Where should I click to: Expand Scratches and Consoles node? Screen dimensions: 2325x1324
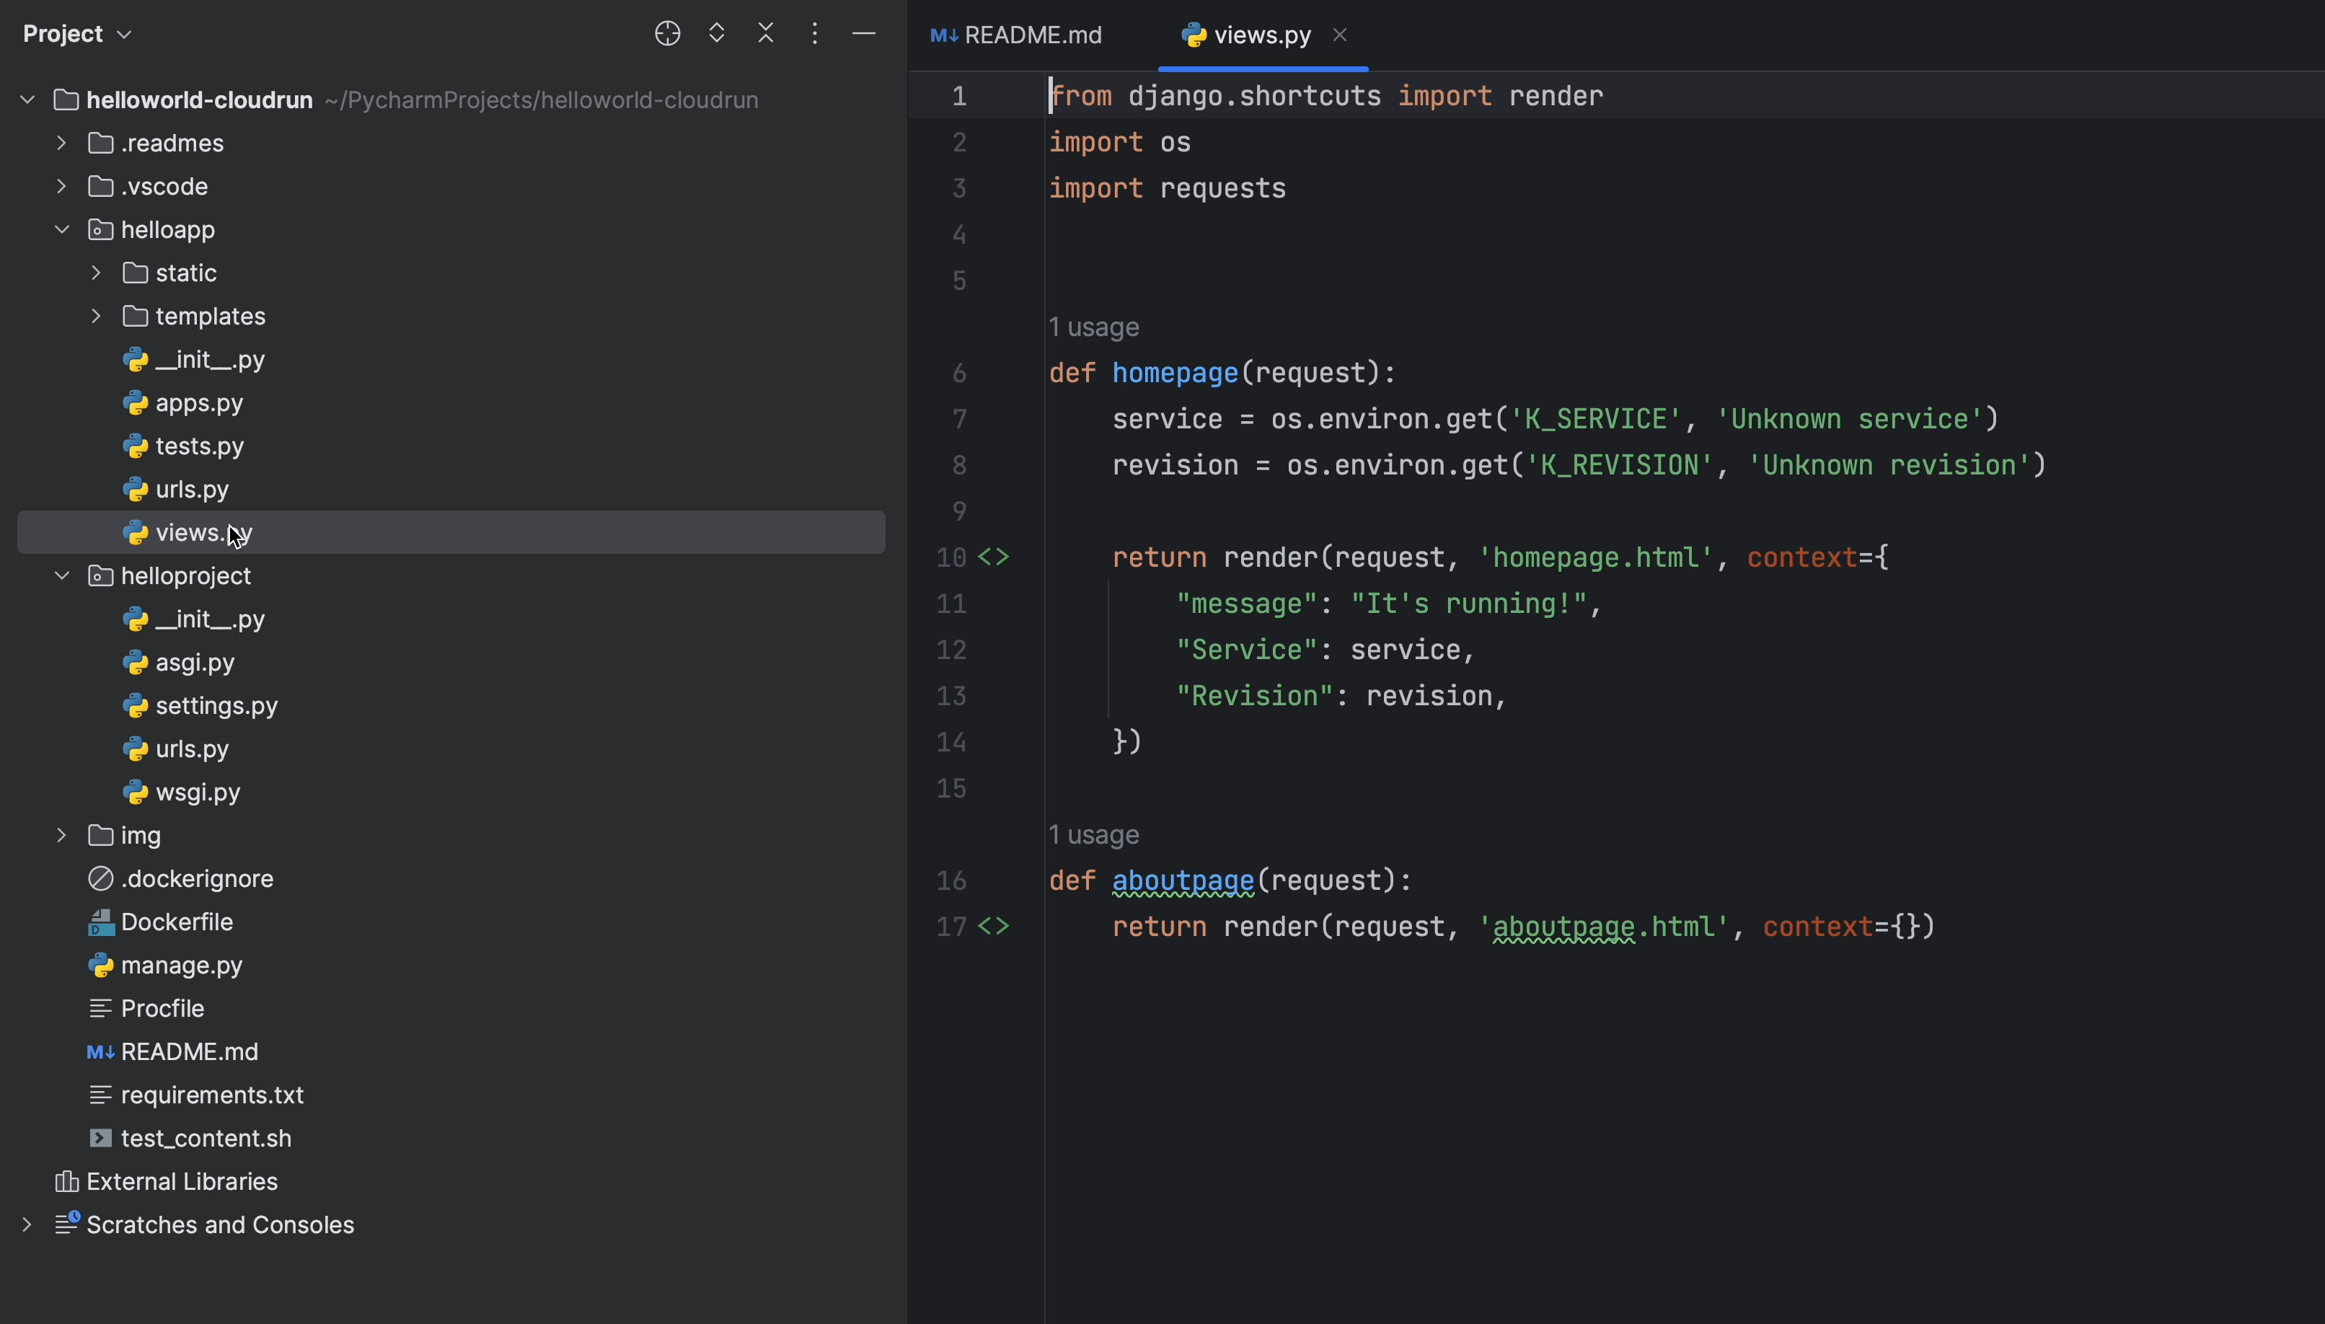(x=27, y=1225)
